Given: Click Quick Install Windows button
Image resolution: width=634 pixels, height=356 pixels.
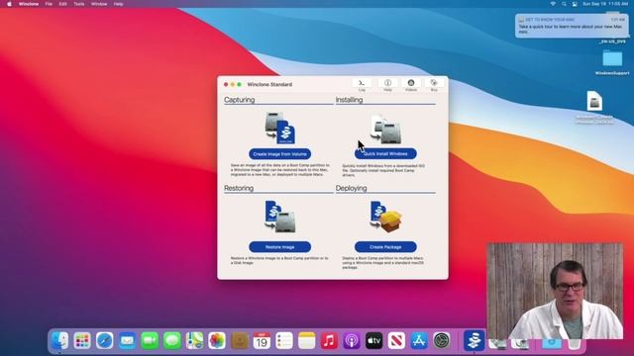Looking at the screenshot, I should [385, 154].
